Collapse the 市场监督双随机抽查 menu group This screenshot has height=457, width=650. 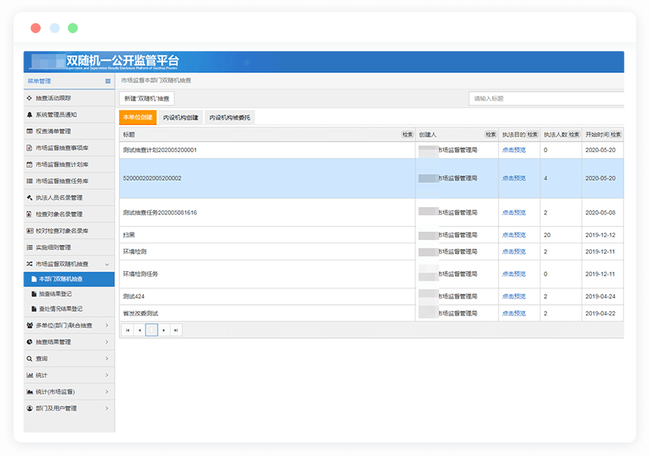point(106,264)
